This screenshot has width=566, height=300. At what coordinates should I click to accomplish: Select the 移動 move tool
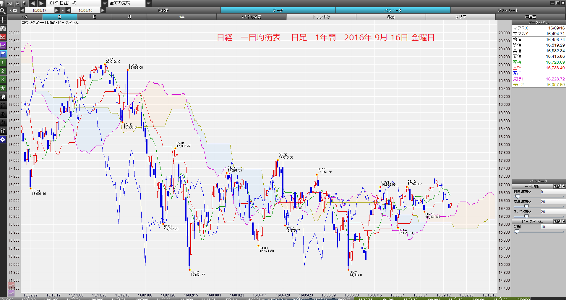click(391, 17)
